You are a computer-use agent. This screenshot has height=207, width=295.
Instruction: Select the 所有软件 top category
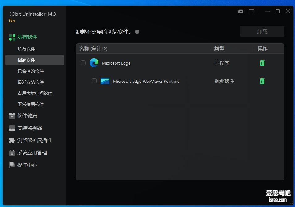(27, 37)
